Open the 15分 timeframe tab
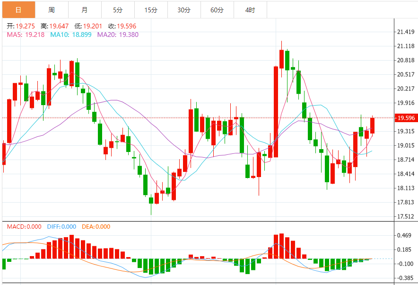 tap(151, 10)
